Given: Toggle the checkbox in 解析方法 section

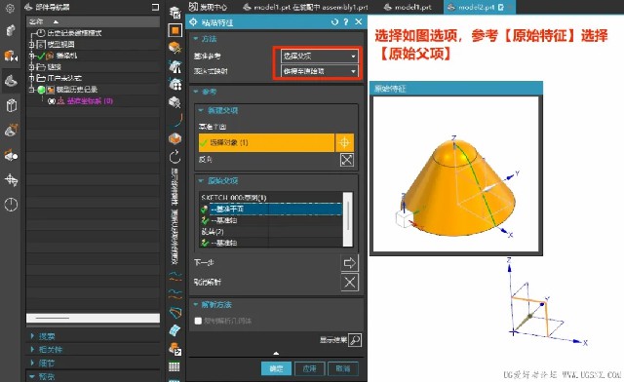Looking at the screenshot, I should coord(198,321).
